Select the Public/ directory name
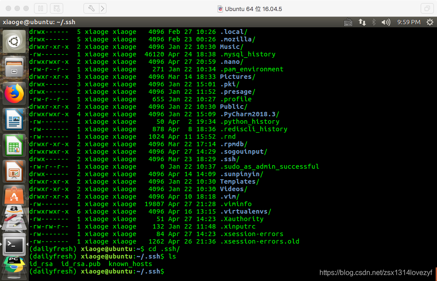This screenshot has height=281, width=437. pyautogui.click(x=234, y=107)
